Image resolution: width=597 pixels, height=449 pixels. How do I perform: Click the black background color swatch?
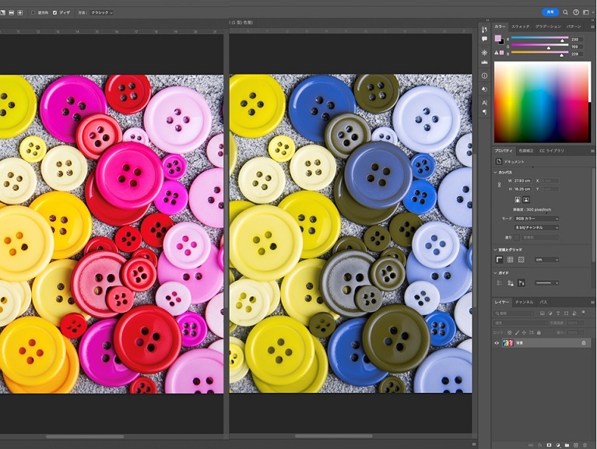(x=501, y=42)
